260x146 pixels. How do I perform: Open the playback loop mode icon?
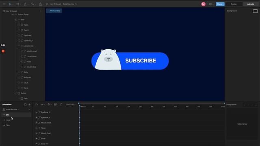click(42, 105)
